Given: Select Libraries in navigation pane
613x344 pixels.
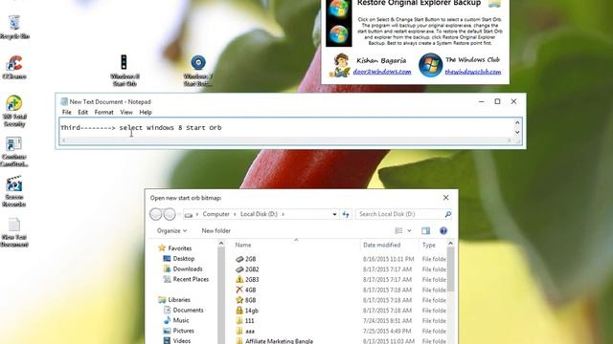Looking at the screenshot, I should tap(174, 300).
